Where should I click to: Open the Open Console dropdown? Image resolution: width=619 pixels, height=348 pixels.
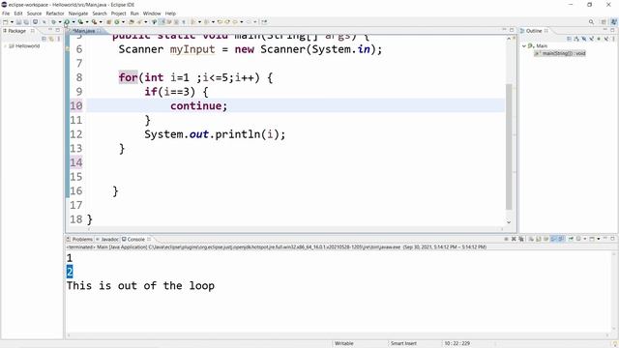[x=599, y=239]
